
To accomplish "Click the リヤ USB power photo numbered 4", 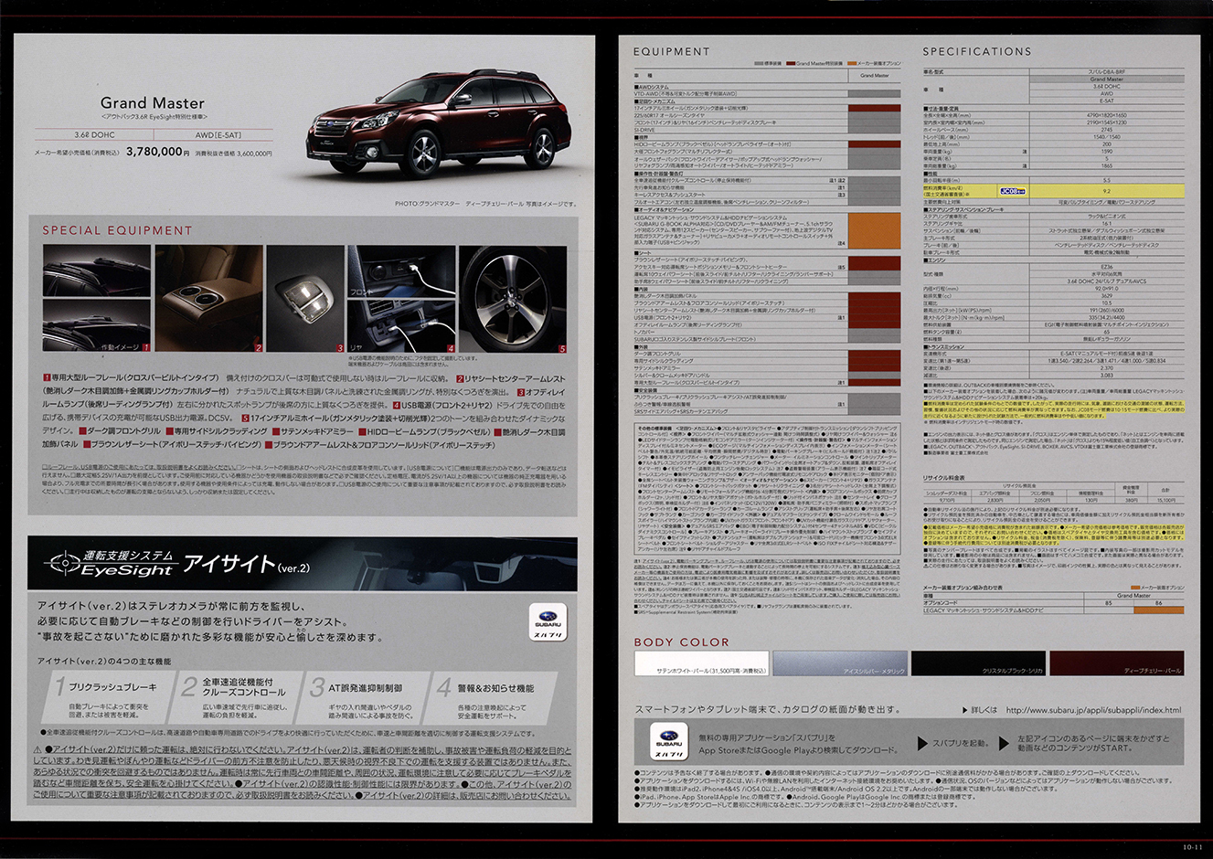I will click(x=401, y=326).
